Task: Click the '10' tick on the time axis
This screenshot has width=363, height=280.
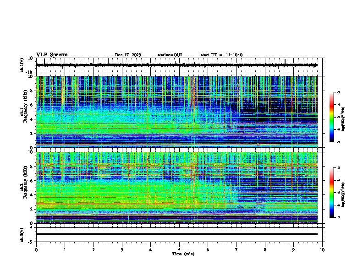Action: 322,250
